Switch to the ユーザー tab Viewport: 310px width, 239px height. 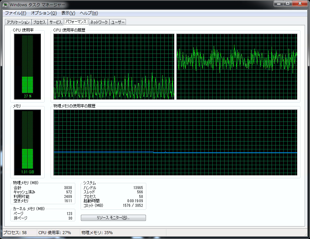pos(118,22)
